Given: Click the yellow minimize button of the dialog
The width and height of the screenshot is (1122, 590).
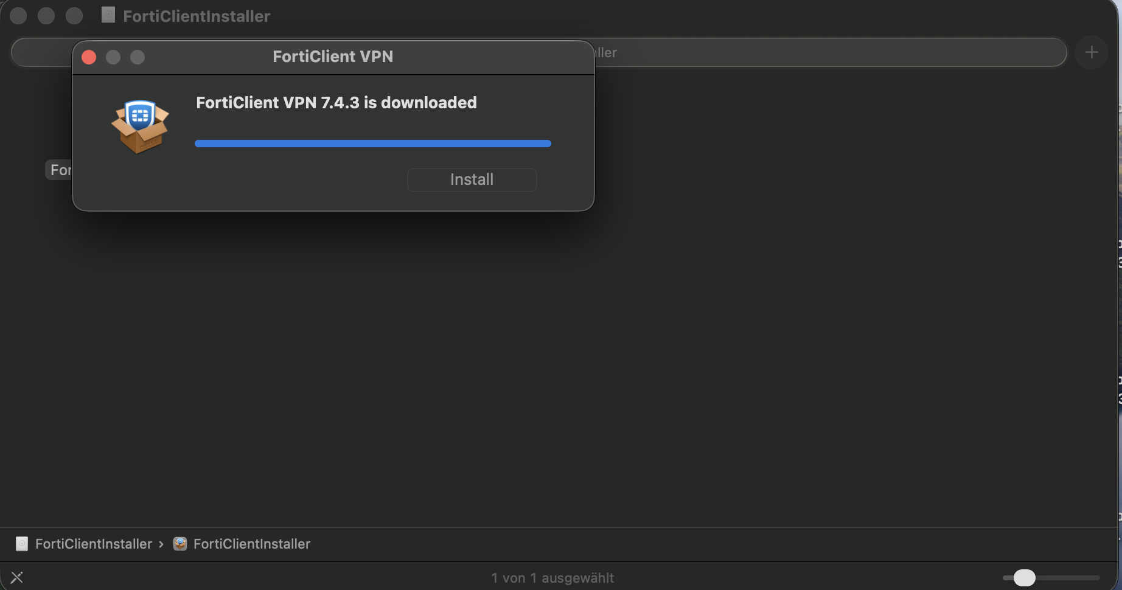Looking at the screenshot, I should click(x=113, y=57).
